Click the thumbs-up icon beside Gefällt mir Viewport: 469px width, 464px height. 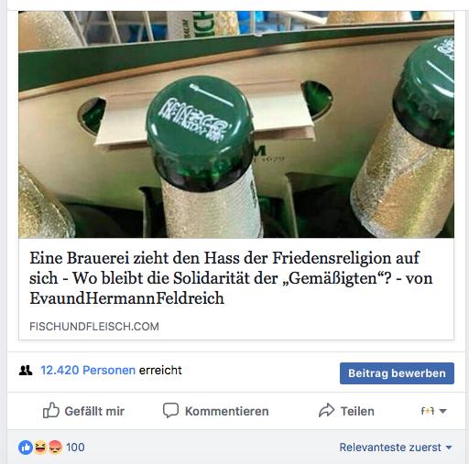pyautogui.click(x=50, y=410)
